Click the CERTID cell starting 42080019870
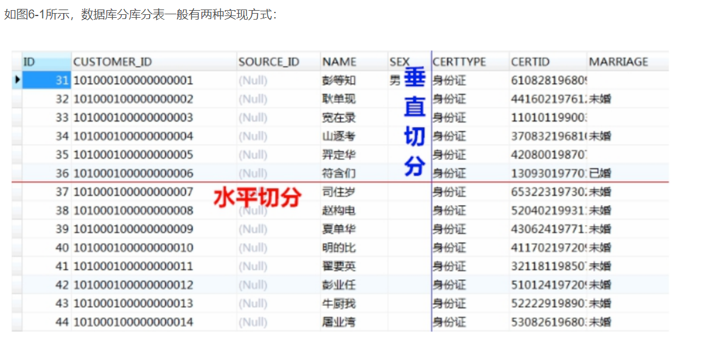This screenshot has height=337, width=724. pos(549,155)
